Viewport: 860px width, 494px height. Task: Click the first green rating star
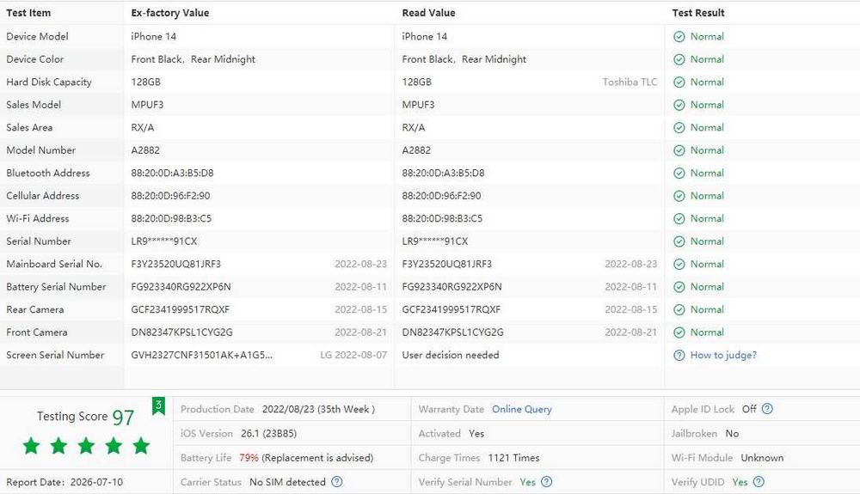[x=31, y=446]
